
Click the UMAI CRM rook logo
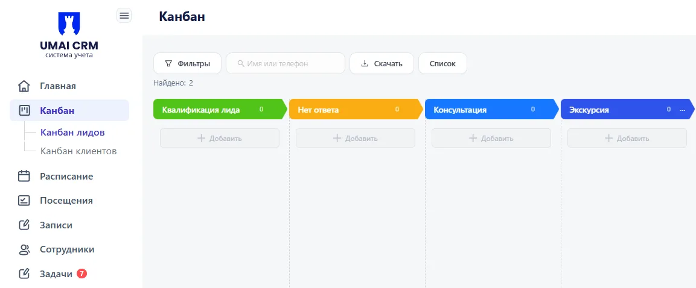tap(69, 23)
